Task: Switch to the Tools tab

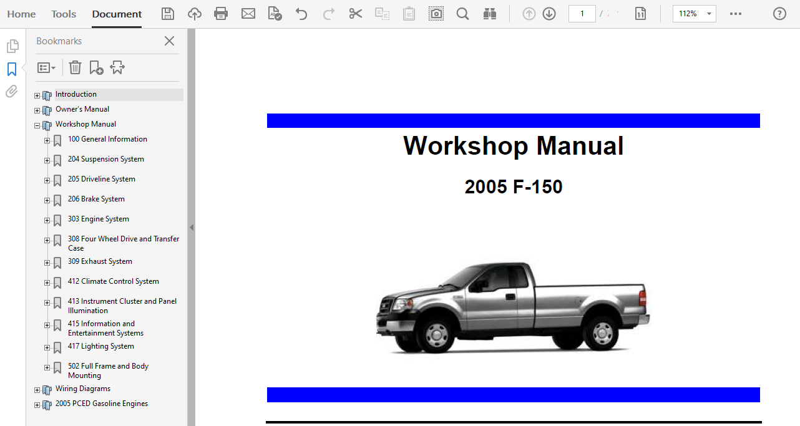Action: point(64,14)
